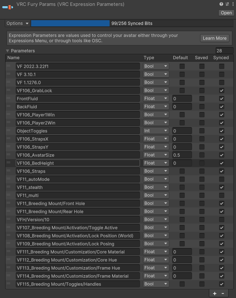Viewport: 236px width, 298px height.
Task: Click the VRC Fury Params asset icon
Action: pos(7,6)
